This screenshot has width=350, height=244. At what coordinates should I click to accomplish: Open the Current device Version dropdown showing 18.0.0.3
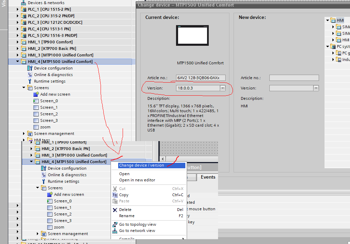[223, 88]
